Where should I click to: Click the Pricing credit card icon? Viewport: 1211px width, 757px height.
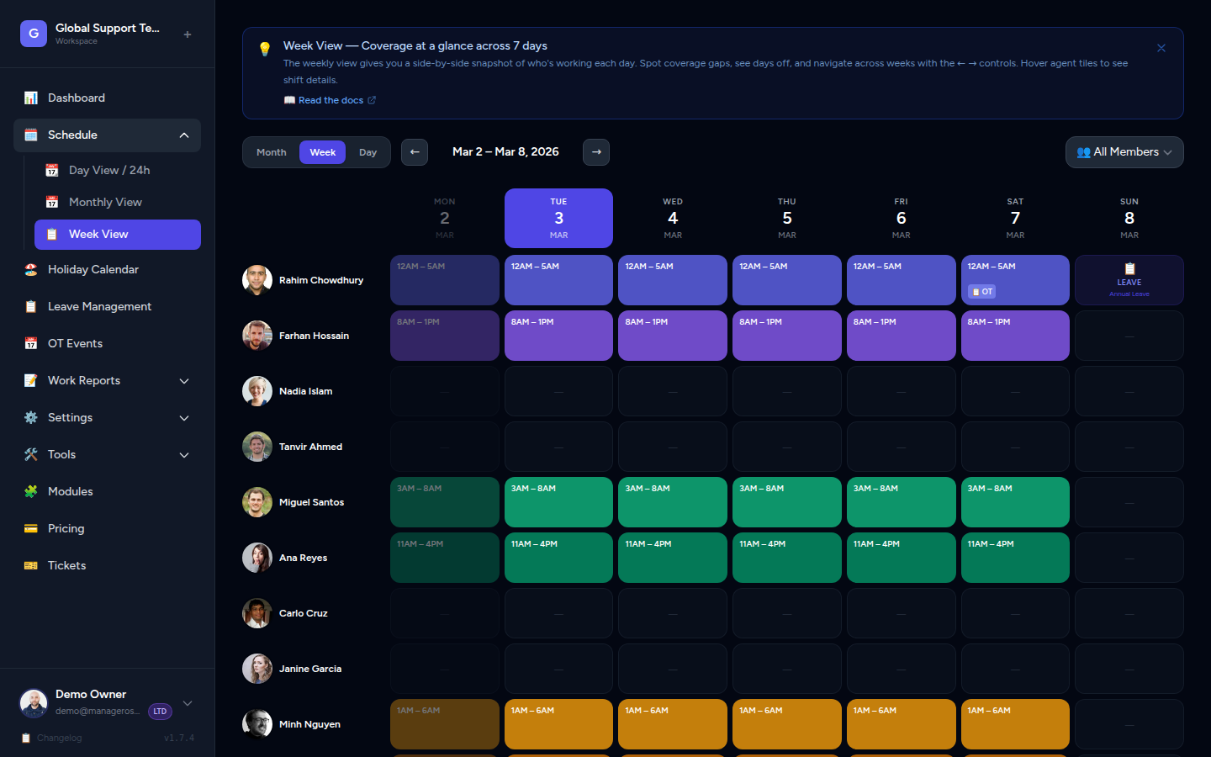[31, 529]
